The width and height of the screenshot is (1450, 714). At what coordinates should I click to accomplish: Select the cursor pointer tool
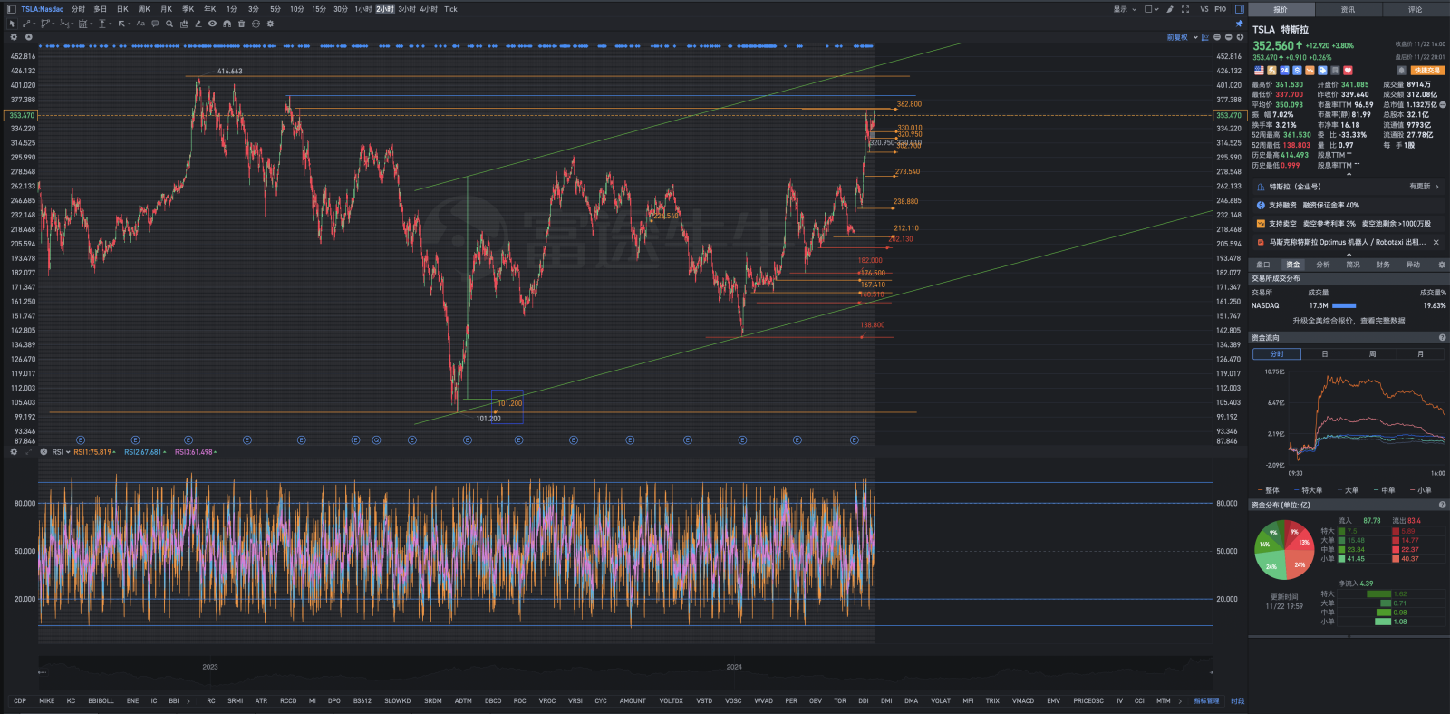(x=12, y=24)
